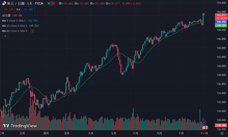Click the TradingView logo
The width and height of the screenshot is (228, 137).
pyautogui.click(x=20, y=126)
